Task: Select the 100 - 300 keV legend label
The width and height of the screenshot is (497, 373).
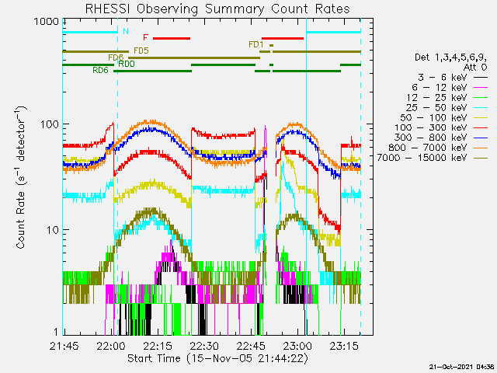Action: tap(430, 127)
